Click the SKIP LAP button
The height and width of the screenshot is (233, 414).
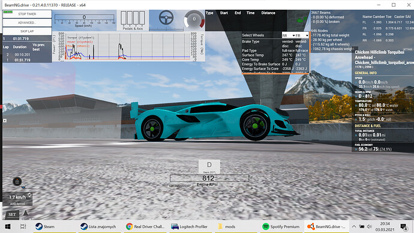27,31
